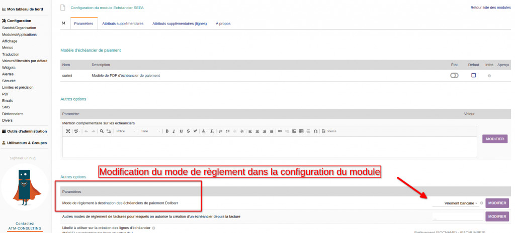The height and width of the screenshot is (233, 515).
Task: Click Signaler un bug link
Action: [23, 158]
